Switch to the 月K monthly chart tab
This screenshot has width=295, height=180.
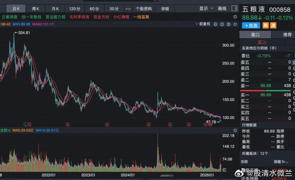[x=55, y=9]
